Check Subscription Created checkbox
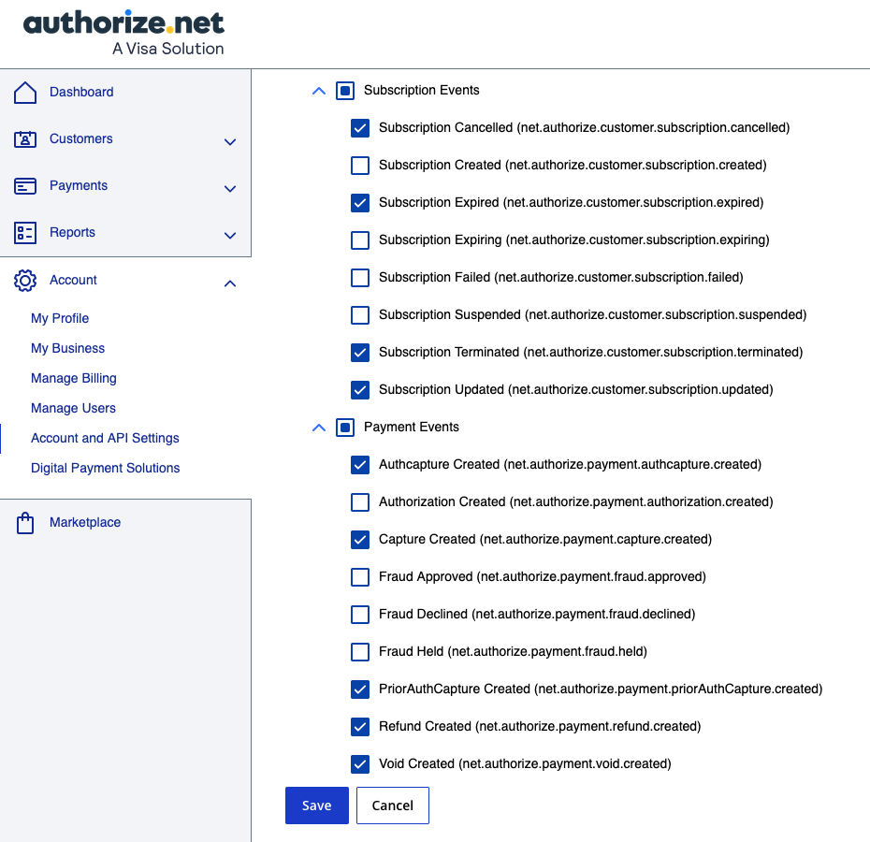The height and width of the screenshot is (842, 870). pos(360,166)
